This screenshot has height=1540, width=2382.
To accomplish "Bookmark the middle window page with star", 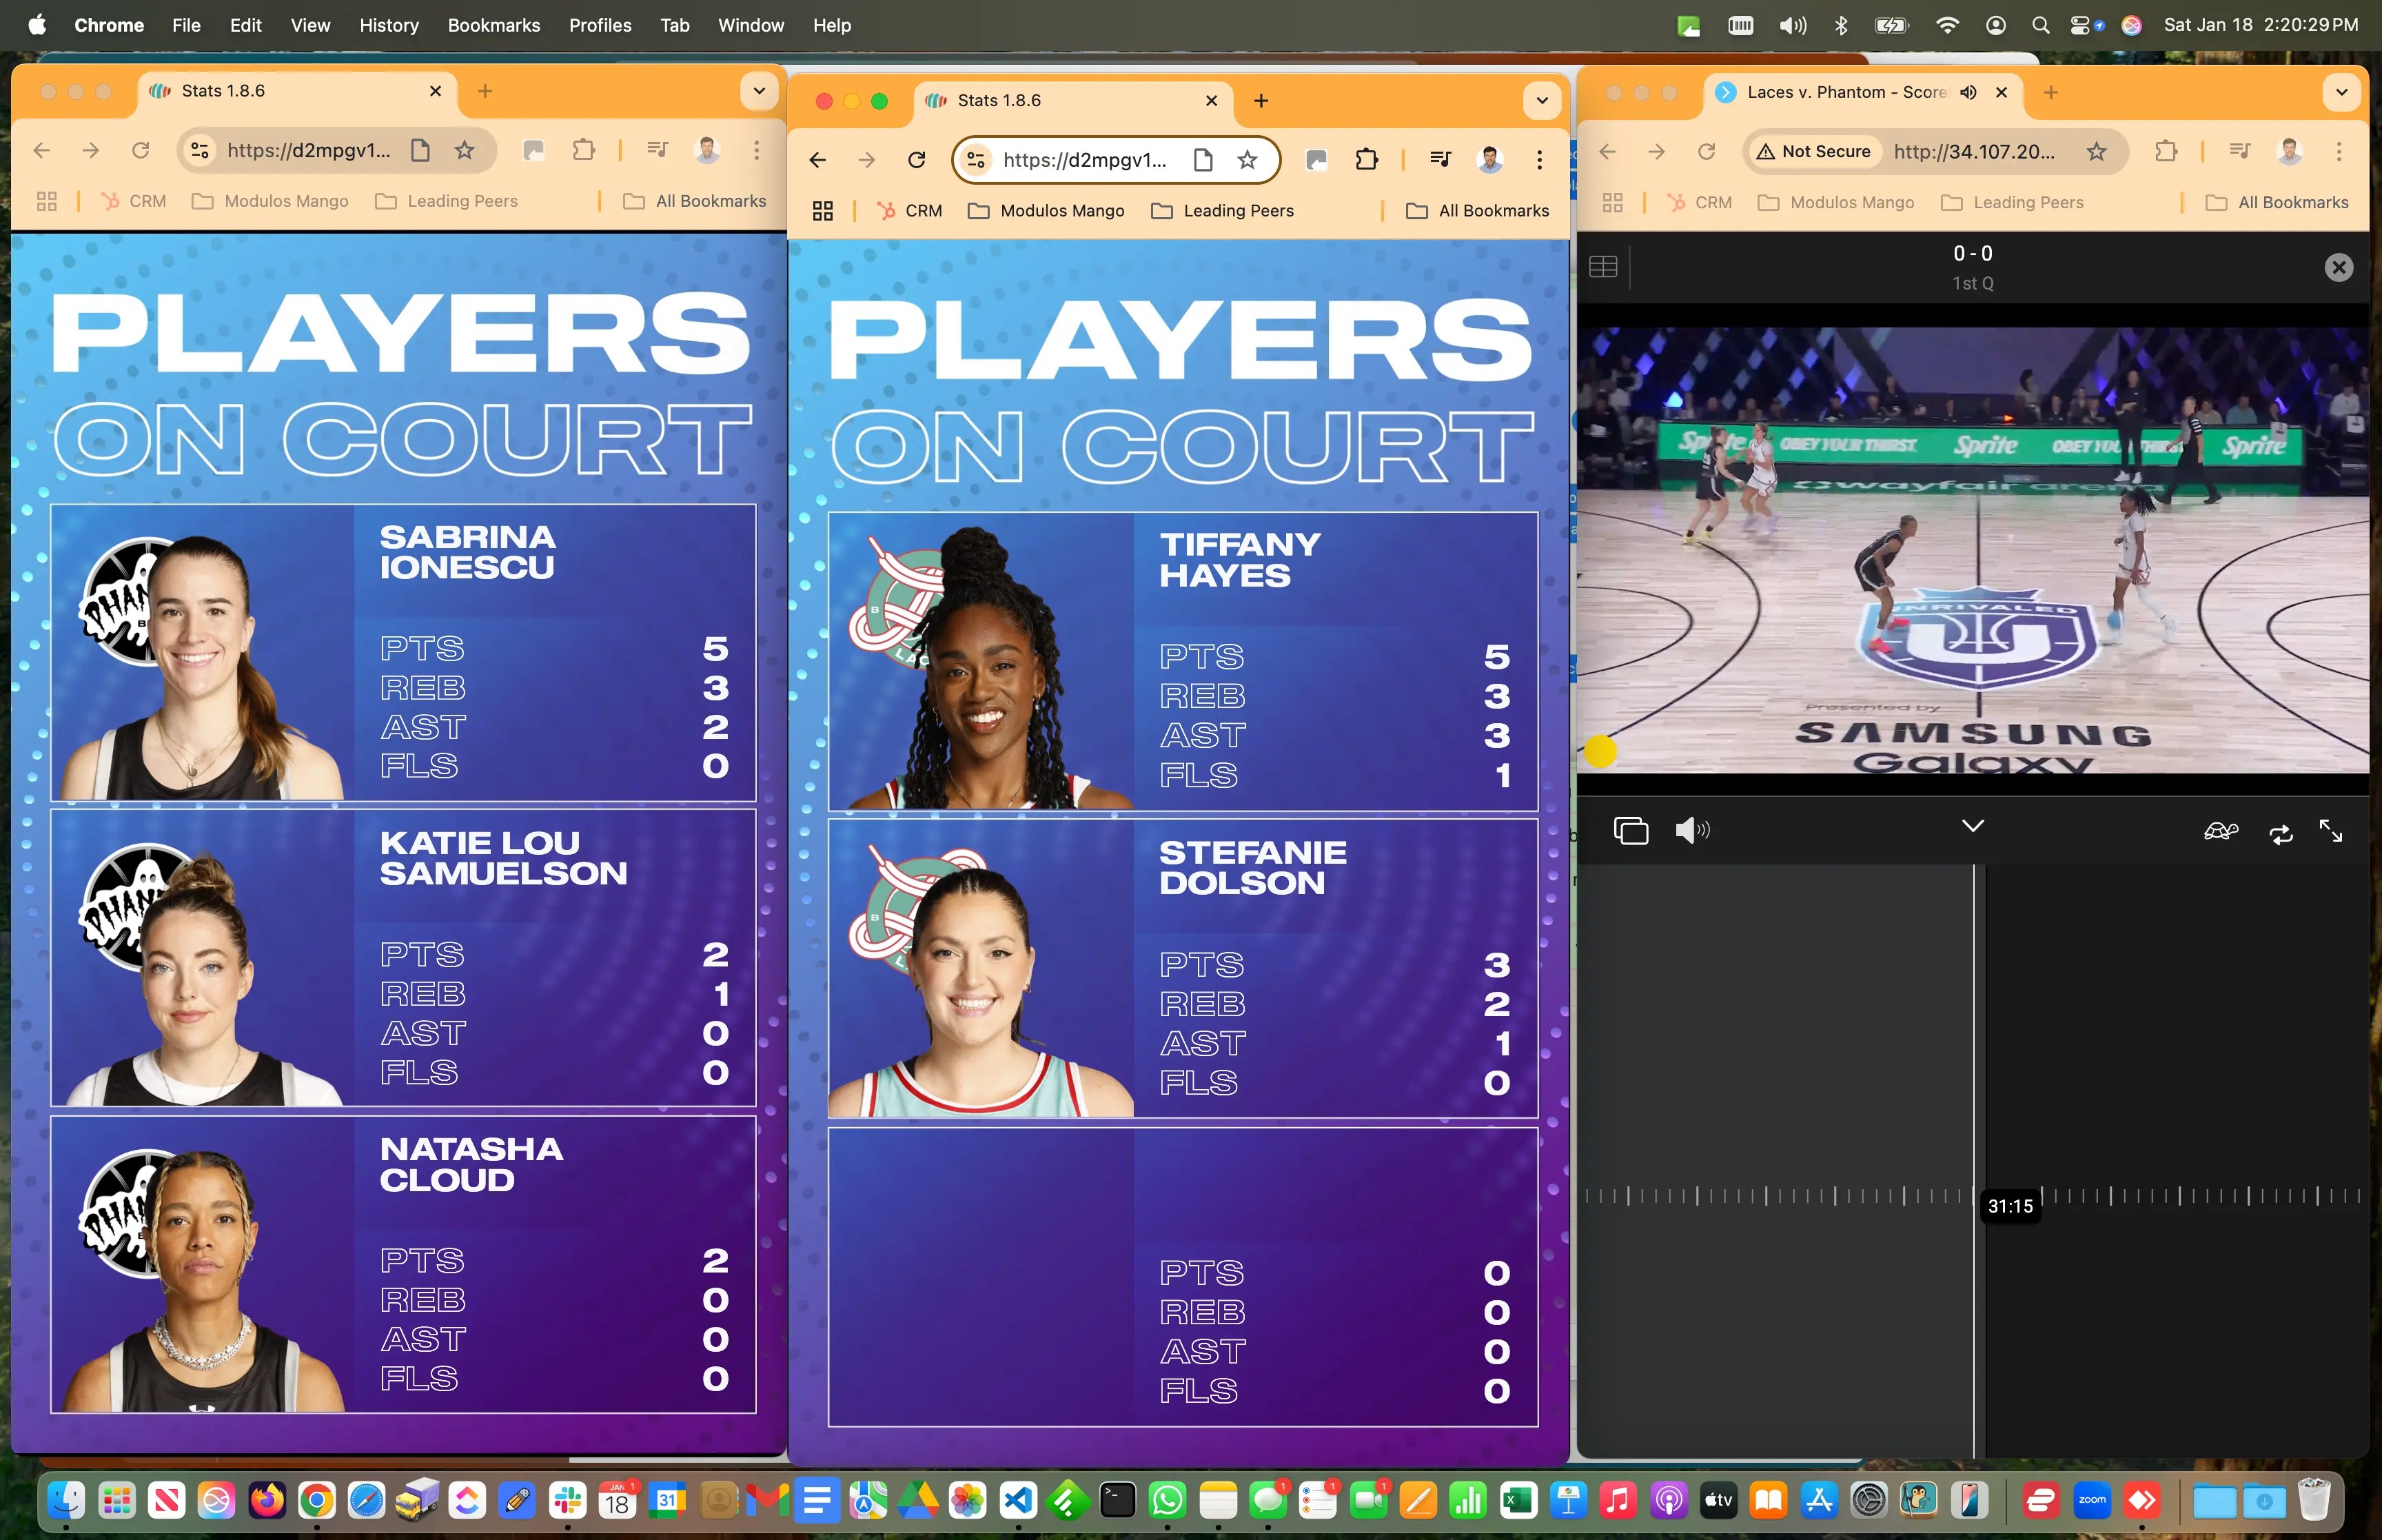I will click(1246, 160).
